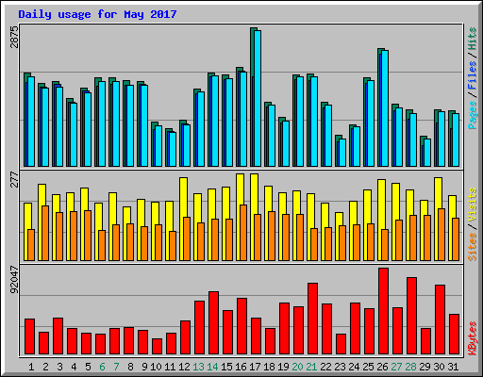The height and width of the screenshot is (377, 483).
Task: Select green weekend day label 6
Action: coord(102,367)
